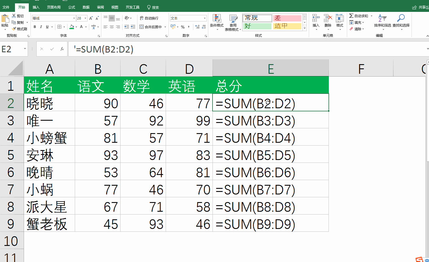
Task: Open the Fill (填充) dropdown
Action: [357, 23]
